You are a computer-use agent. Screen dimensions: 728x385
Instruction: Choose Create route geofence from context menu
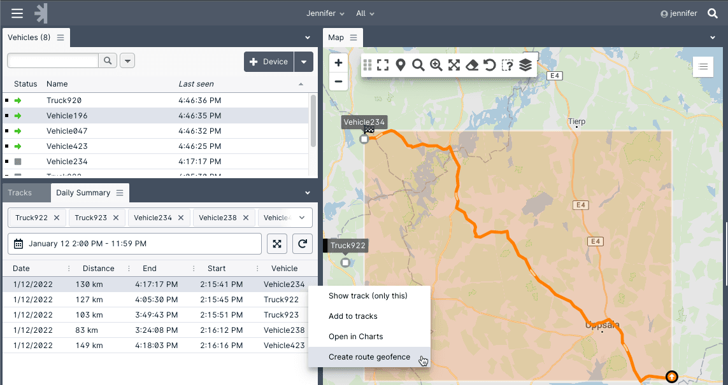[x=369, y=357]
